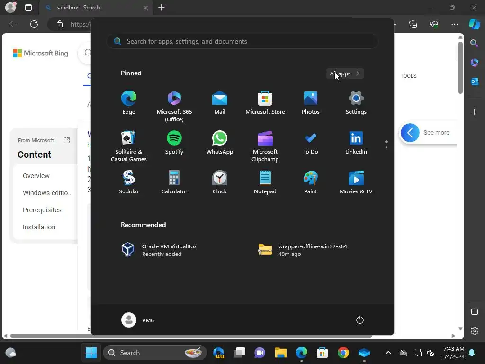Open Microsoft Clipchamp
This screenshot has height=364, width=485.
[265, 146]
